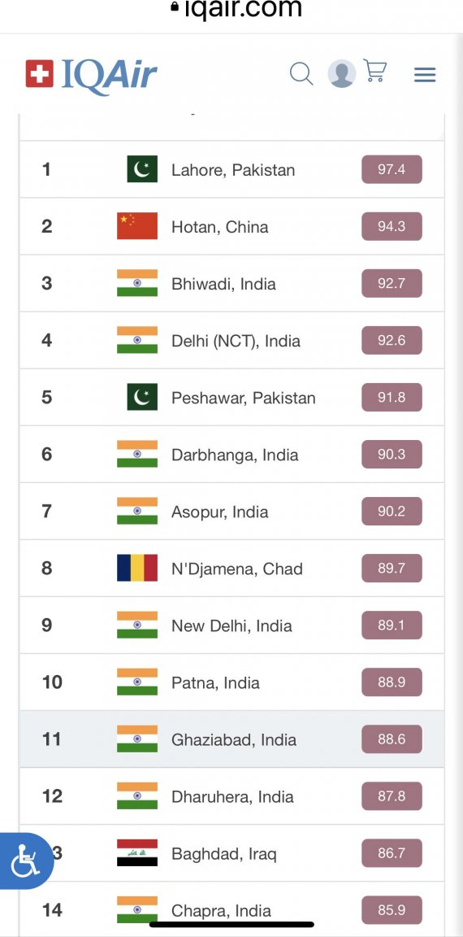This screenshot has width=463, height=937.
Task: Select the Dharuhera, India row
Action: pyautogui.click(x=232, y=796)
